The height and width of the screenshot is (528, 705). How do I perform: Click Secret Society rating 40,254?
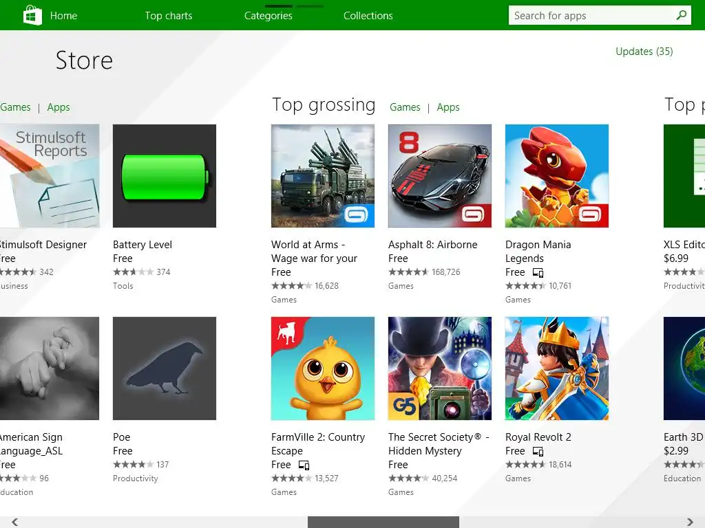pyautogui.click(x=445, y=478)
